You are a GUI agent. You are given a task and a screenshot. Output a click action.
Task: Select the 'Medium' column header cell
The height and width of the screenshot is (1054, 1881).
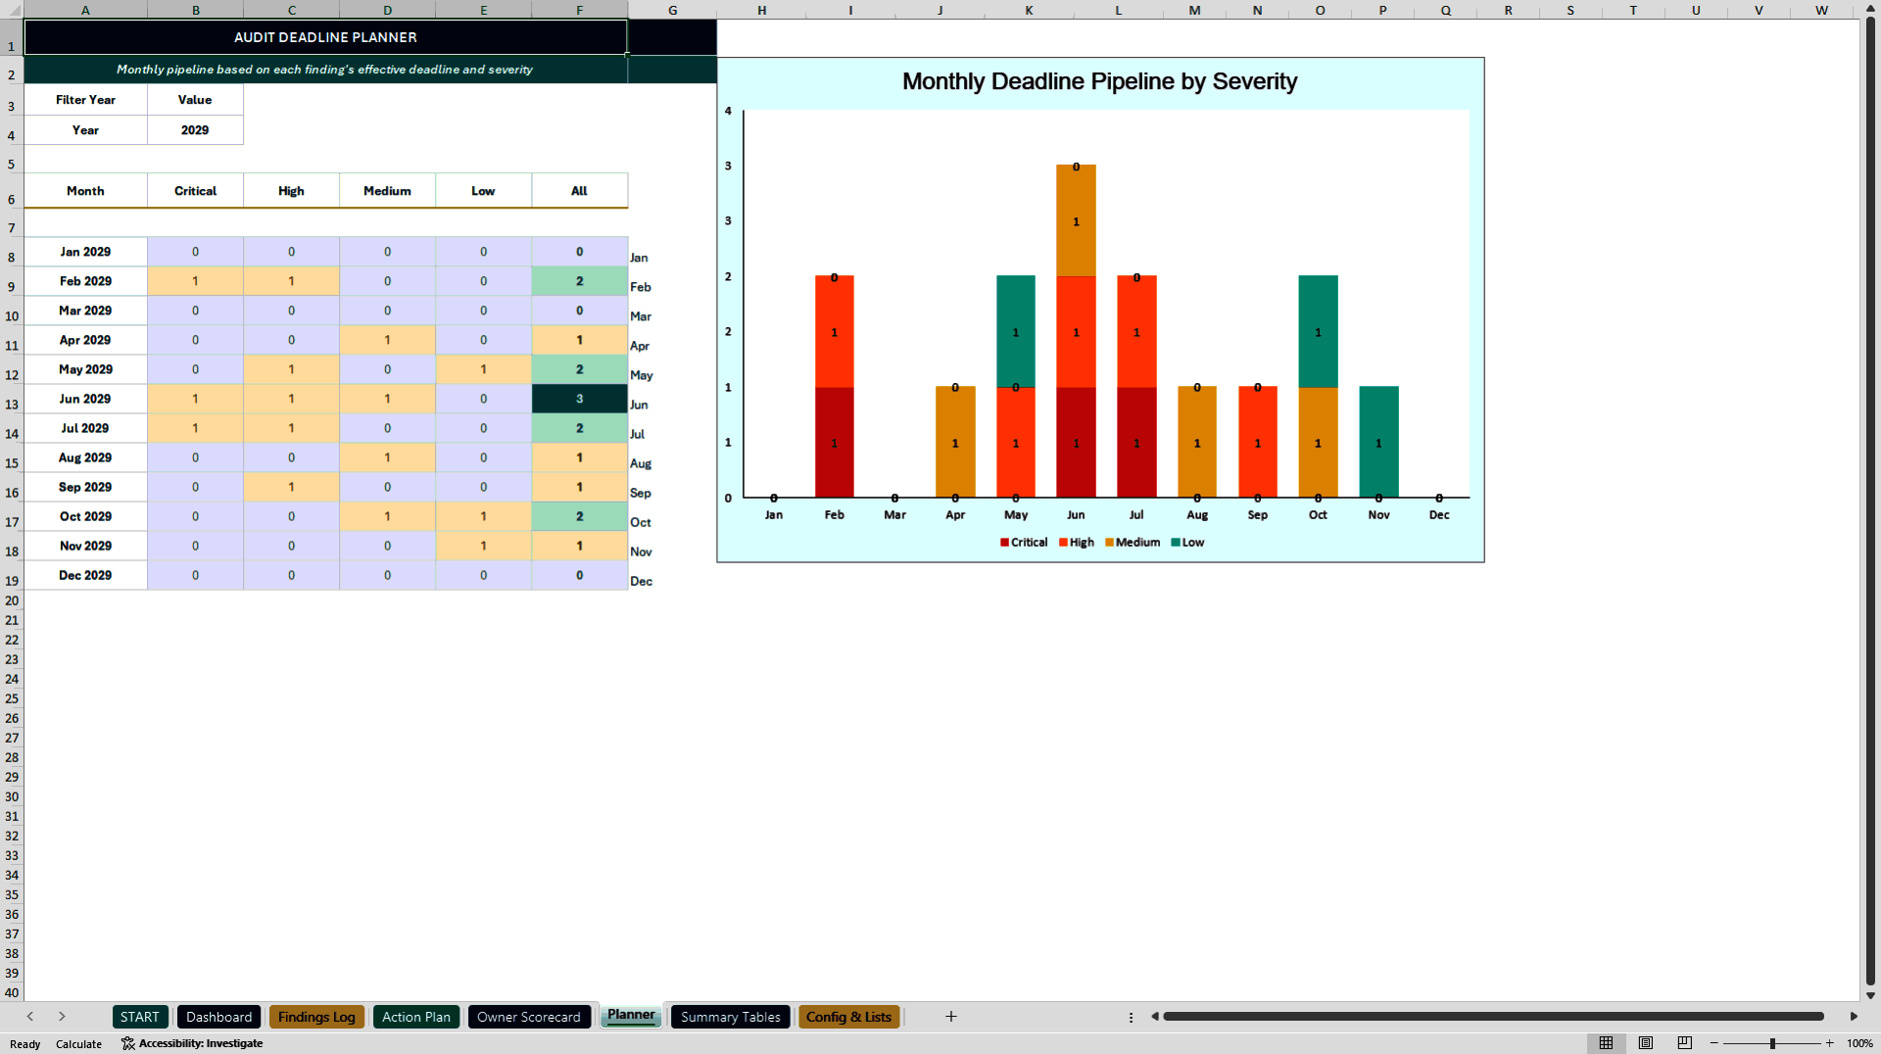coord(387,191)
